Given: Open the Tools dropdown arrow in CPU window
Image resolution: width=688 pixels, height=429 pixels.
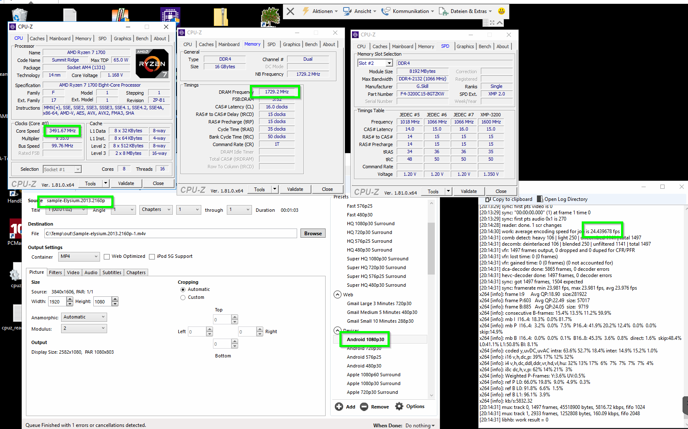Looking at the screenshot, I should 106,183.
